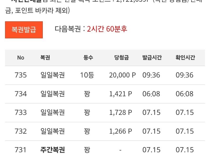Click the 1,266 P prize amount
The height and width of the screenshot is (154, 210).
tap(121, 131)
